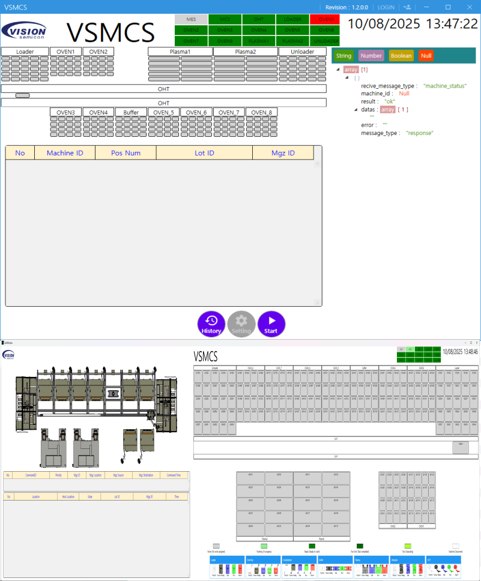Select the grey MES status indicator
Image resolution: width=481 pixels, height=581 pixels.
pos(191,19)
